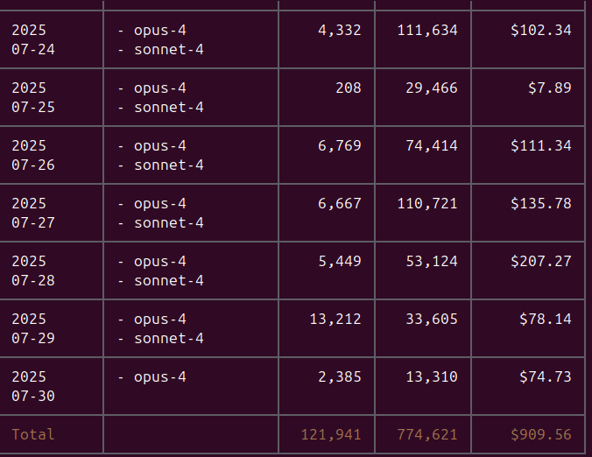Click the $135.78 cost value
This screenshot has width=592, height=457.
click(540, 204)
